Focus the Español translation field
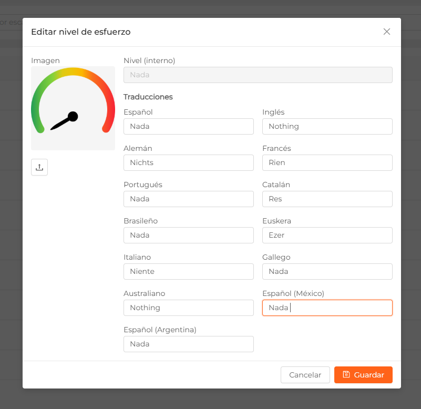This screenshot has width=421, height=409. coord(189,126)
